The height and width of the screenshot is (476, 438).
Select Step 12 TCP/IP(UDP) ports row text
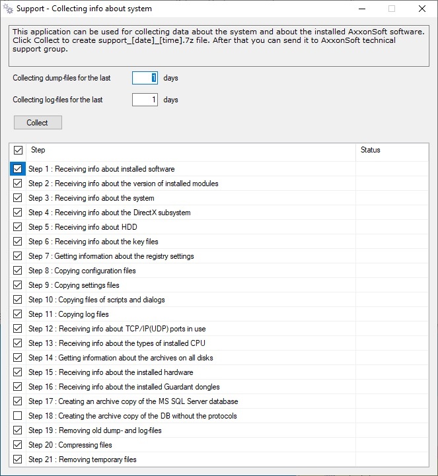[x=117, y=329]
